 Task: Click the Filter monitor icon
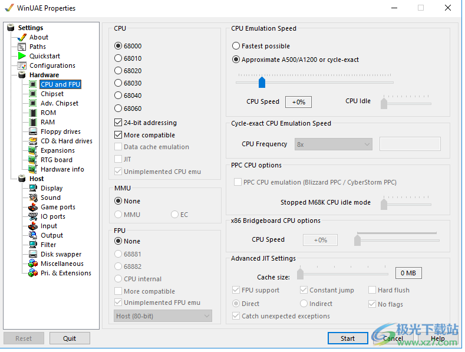pyautogui.click(x=33, y=245)
